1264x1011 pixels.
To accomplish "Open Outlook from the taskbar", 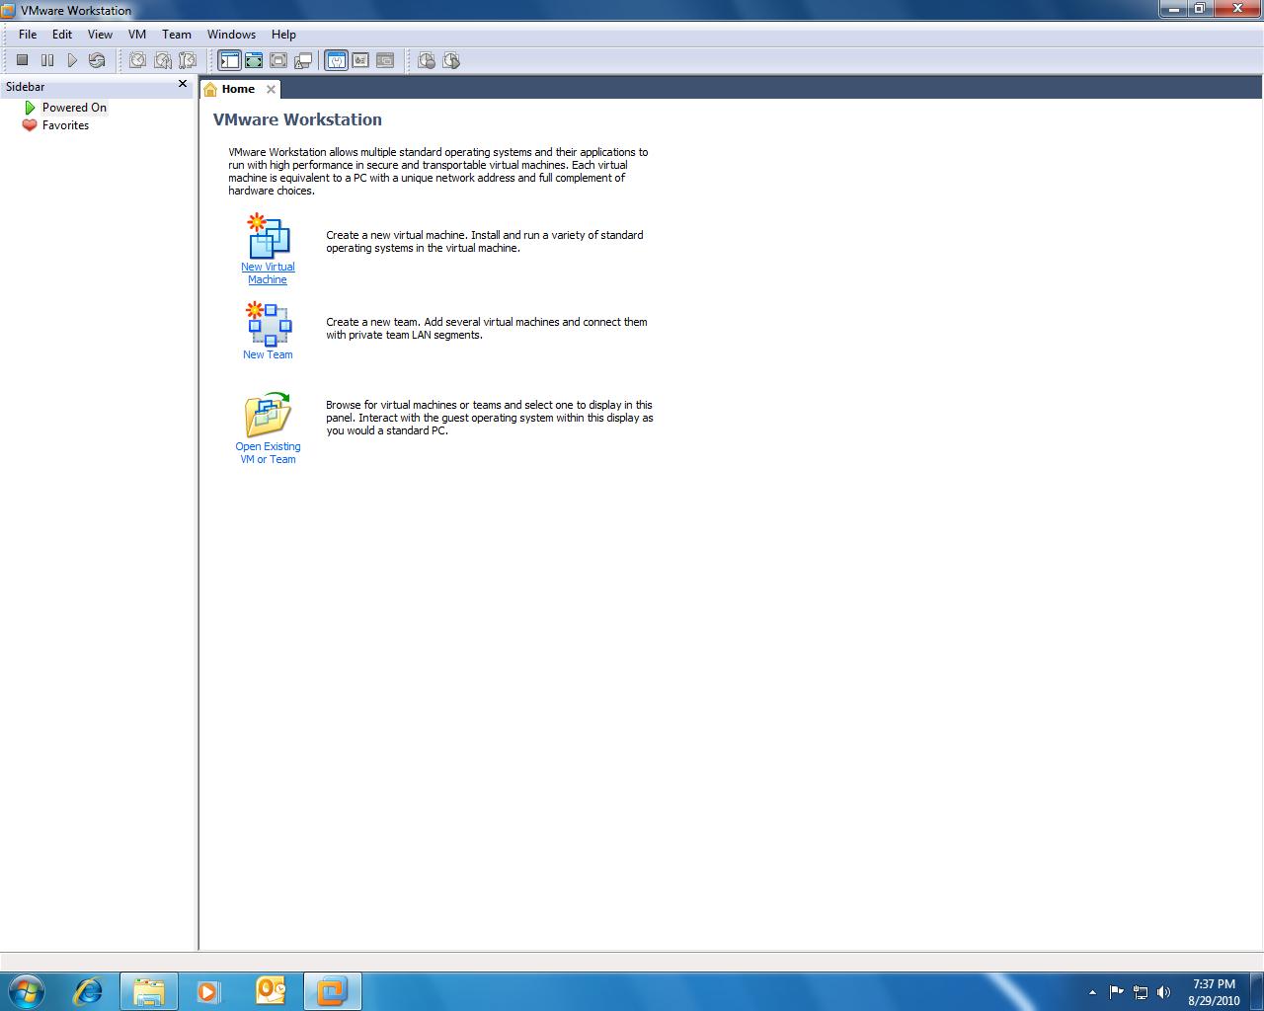I will [271, 990].
